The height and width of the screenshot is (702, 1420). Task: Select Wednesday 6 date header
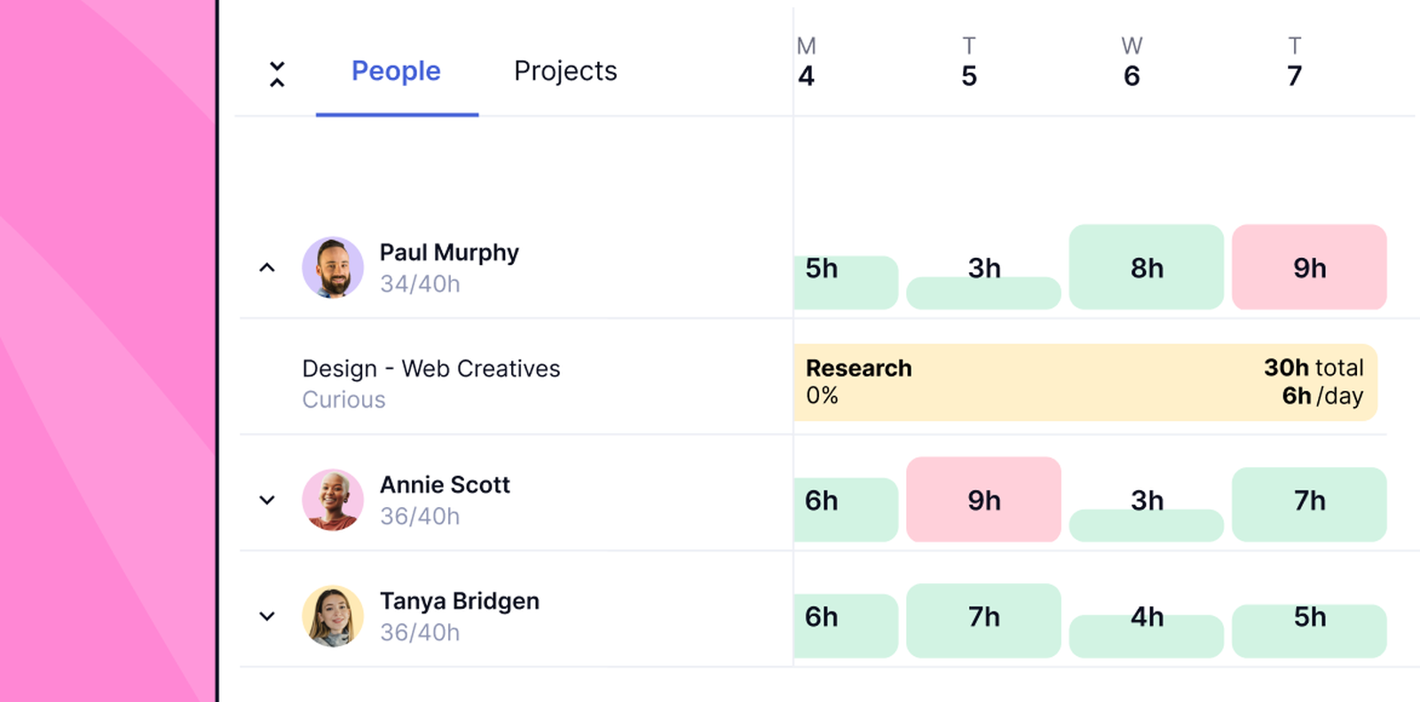1132,64
